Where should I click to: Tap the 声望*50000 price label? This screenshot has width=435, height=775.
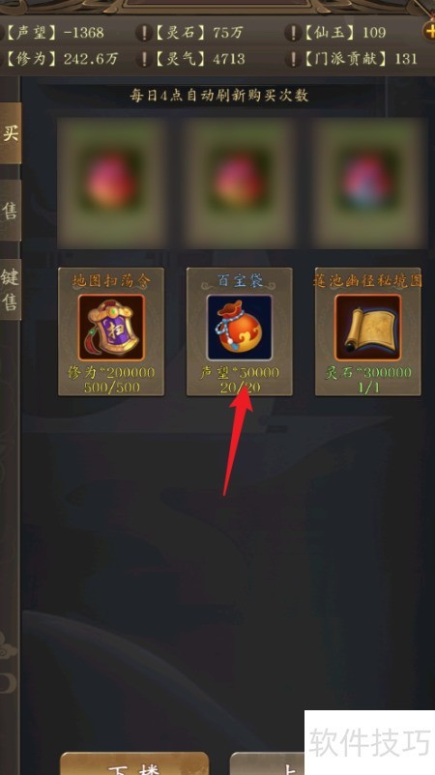pos(240,372)
